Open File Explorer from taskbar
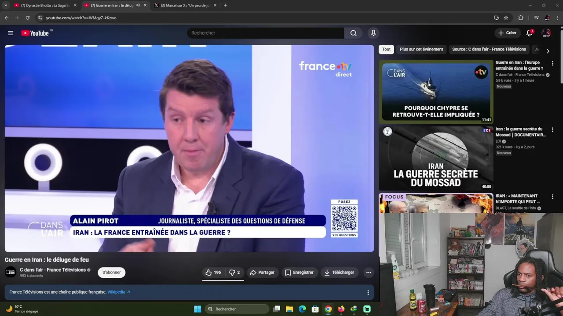 [x=289, y=309]
